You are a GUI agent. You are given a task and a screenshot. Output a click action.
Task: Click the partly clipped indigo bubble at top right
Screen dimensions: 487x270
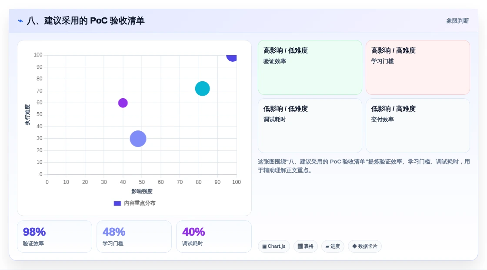pyautogui.click(x=232, y=58)
